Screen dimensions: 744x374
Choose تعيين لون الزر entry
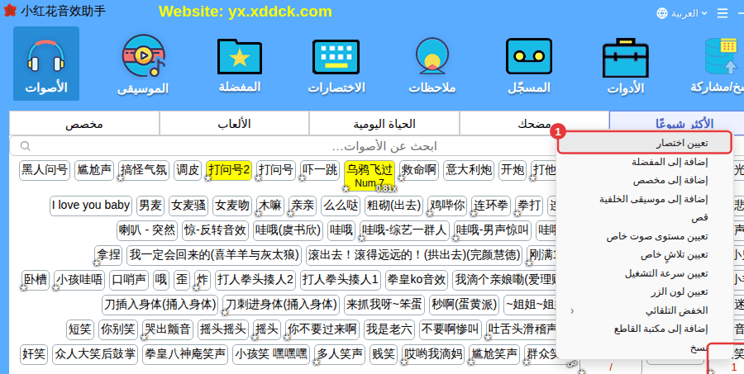[x=644, y=292]
